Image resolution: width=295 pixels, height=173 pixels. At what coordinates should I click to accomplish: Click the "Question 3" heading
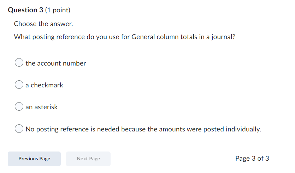[x=25, y=10]
